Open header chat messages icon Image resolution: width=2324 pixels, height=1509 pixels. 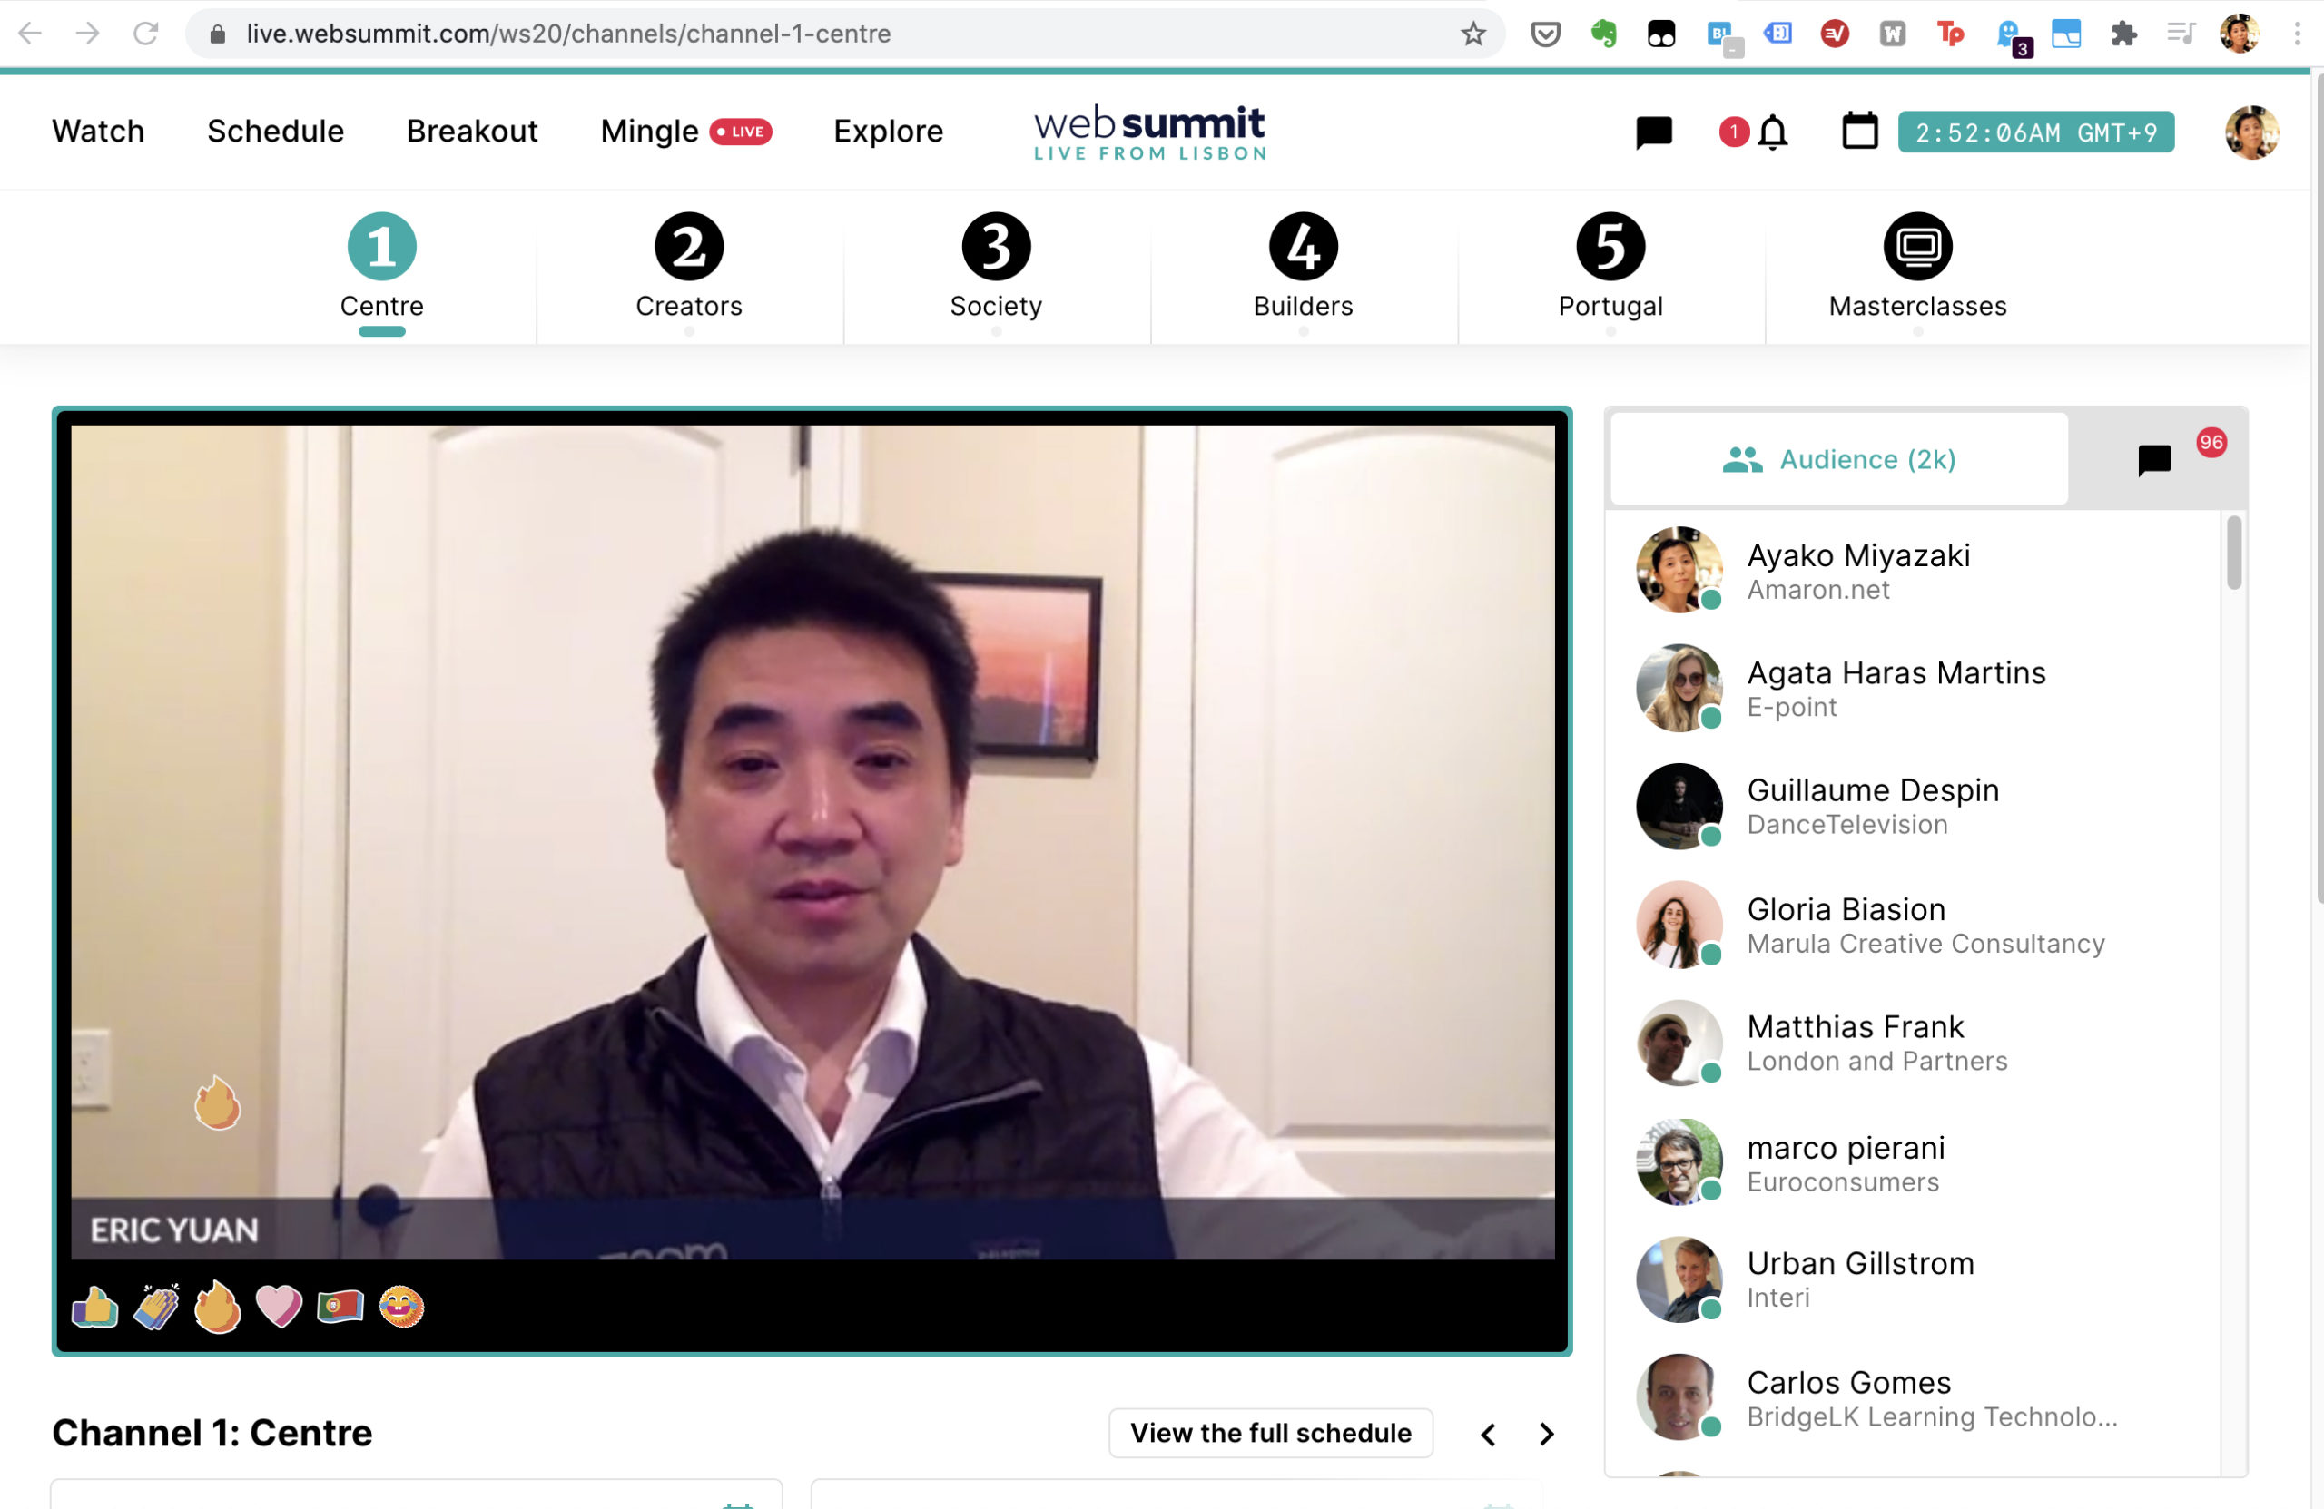[x=1653, y=132]
